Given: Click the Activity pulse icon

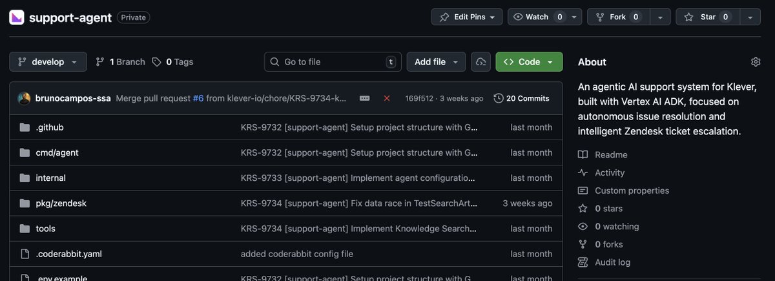Looking at the screenshot, I should tap(583, 172).
